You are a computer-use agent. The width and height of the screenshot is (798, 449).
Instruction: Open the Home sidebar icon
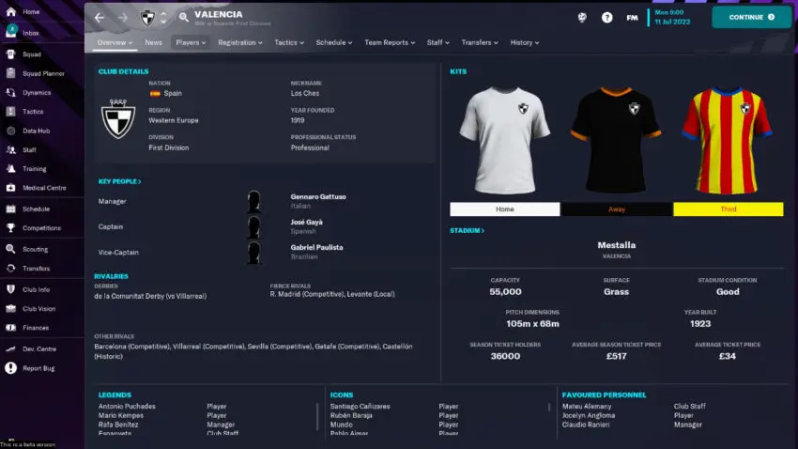click(10, 11)
